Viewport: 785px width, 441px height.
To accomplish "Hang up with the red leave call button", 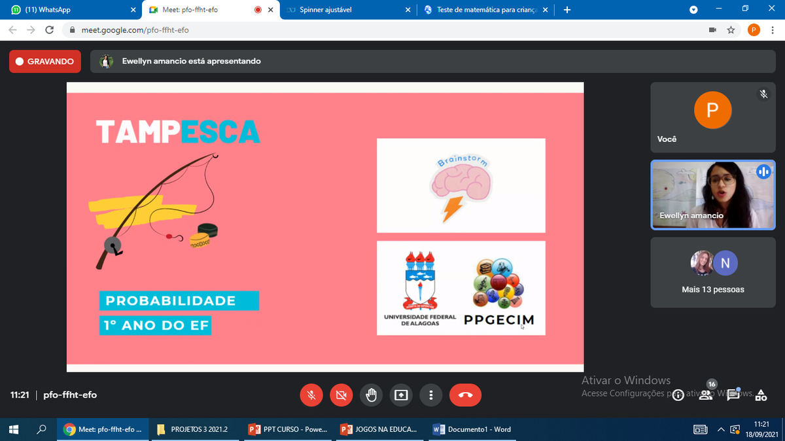I will tap(465, 395).
